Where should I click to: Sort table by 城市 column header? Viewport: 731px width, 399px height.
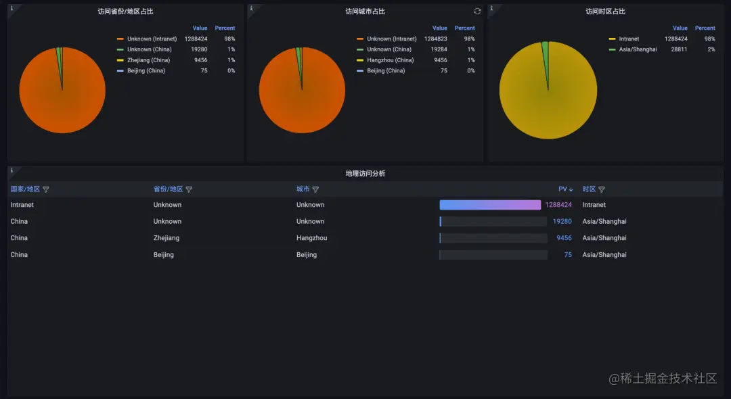[303, 189]
